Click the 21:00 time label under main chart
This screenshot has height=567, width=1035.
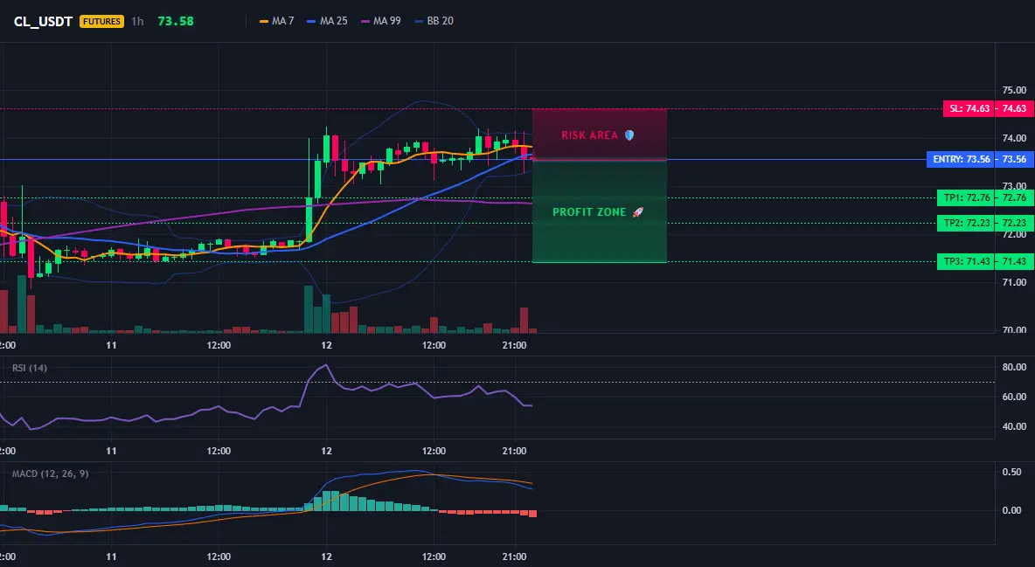point(514,345)
